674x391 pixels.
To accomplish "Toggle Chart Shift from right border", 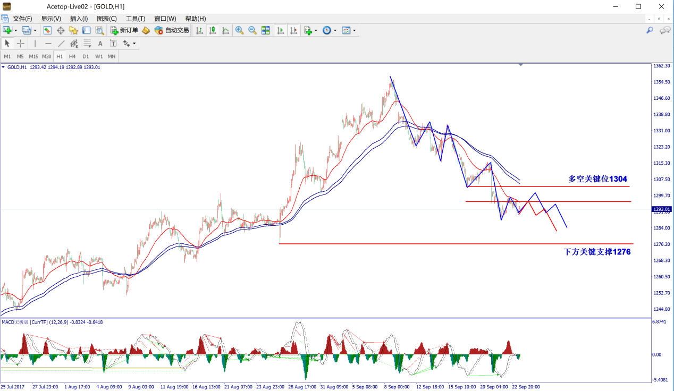I will click(293, 30).
